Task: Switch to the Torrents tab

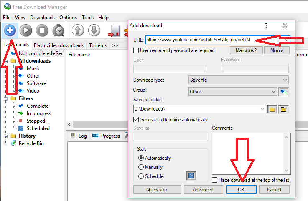Action: [x=98, y=45]
